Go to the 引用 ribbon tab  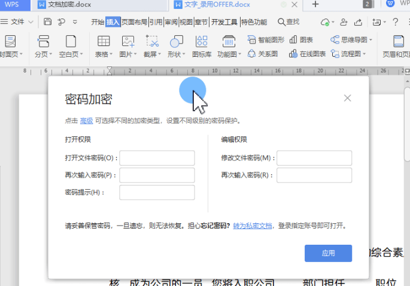[156, 22]
